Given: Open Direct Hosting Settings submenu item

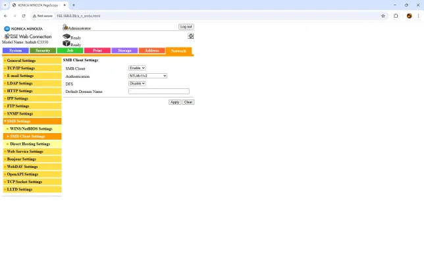Looking at the screenshot, I should tap(32, 144).
